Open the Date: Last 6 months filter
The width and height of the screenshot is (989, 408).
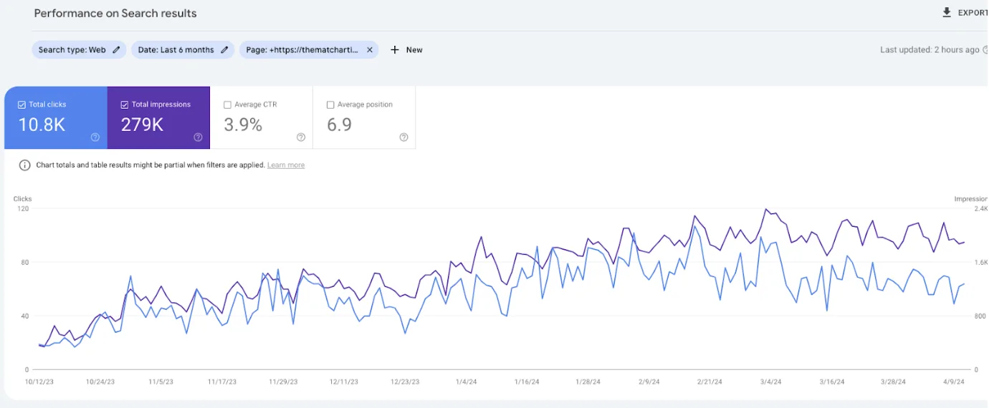[x=176, y=50]
